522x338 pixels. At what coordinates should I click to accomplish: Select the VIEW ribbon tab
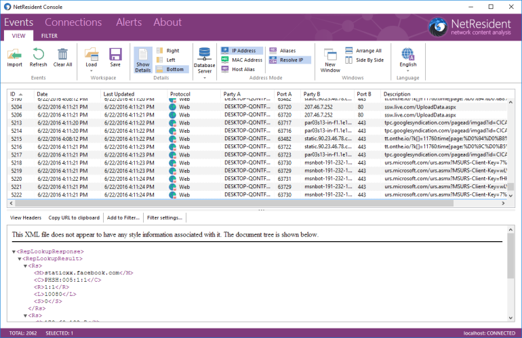(x=19, y=36)
